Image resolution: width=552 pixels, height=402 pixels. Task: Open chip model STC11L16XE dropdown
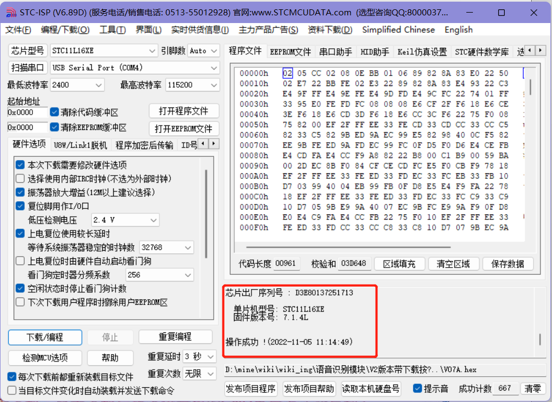[x=103, y=51]
